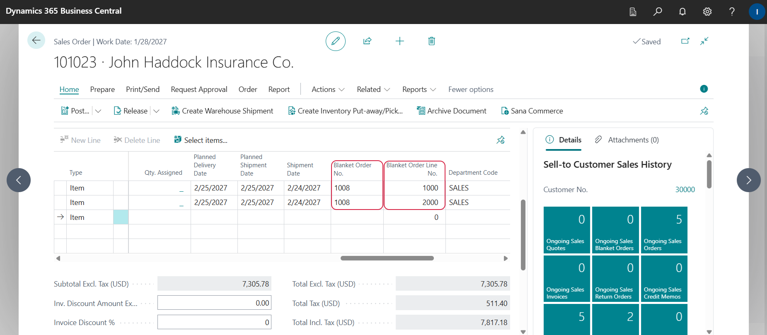Open the Attachments (0) tab
Viewport: 767px width, 335px height.
pos(627,140)
